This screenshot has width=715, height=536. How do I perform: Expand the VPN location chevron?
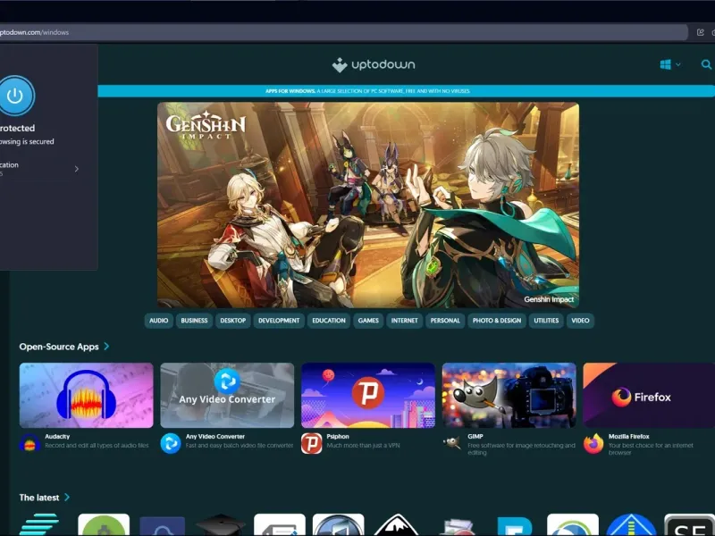pyautogui.click(x=76, y=169)
